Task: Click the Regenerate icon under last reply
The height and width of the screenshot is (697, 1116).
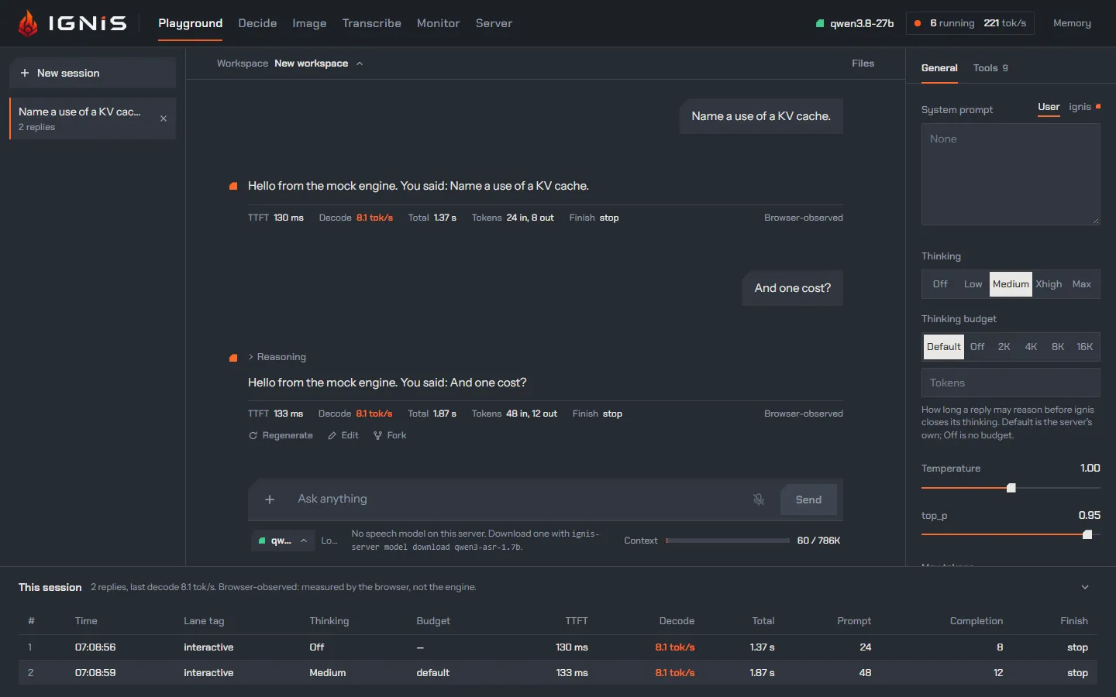Action: (253, 436)
